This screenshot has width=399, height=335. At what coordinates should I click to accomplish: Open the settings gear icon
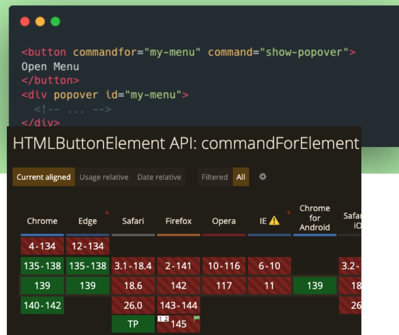[263, 177]
